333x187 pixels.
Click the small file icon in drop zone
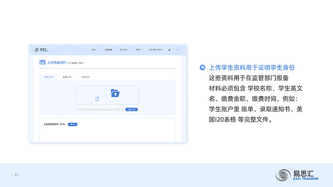[97, 99]
